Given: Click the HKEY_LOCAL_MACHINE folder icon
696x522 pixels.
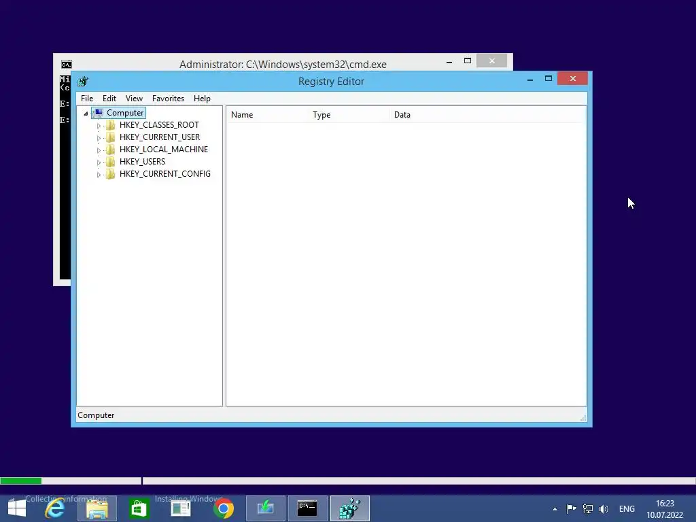Looking at the screenshot, I should (x=111, y=150).
